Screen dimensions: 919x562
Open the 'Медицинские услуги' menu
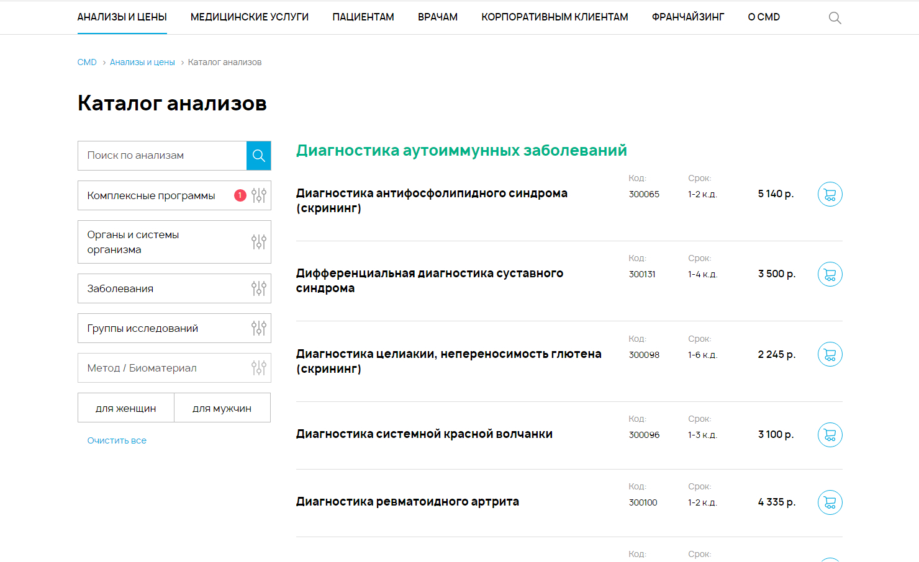click(249, 17)
